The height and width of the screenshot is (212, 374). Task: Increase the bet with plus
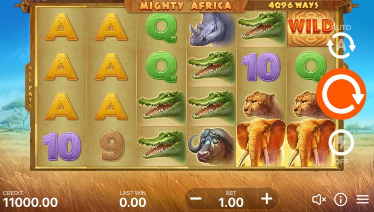pos(267,199)
